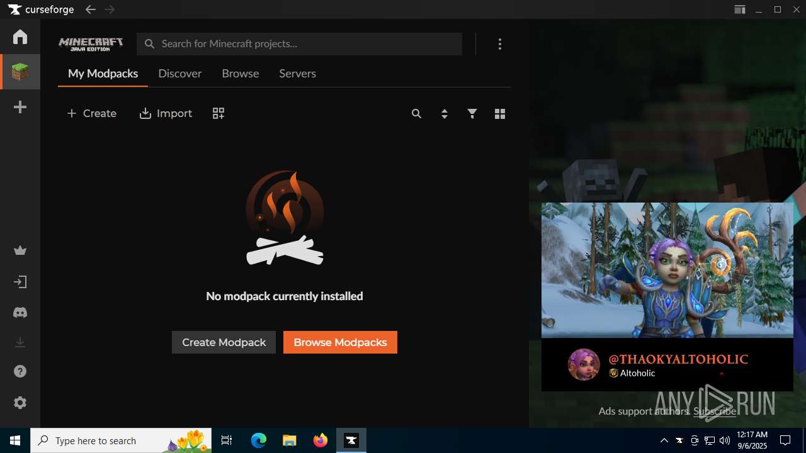806x453 pixels.
Task: Click the Create Modpack button
Action: click(x=224, y=342)
